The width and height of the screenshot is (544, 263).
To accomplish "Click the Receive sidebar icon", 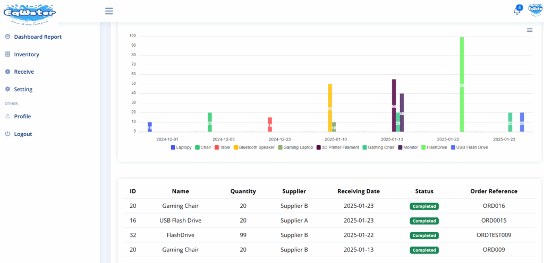I will click(7, 72).
